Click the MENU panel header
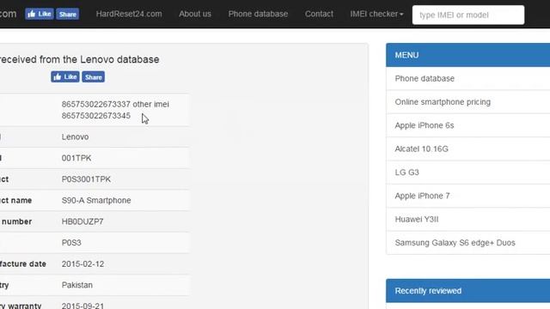550x309 pixels. (467, 55)
